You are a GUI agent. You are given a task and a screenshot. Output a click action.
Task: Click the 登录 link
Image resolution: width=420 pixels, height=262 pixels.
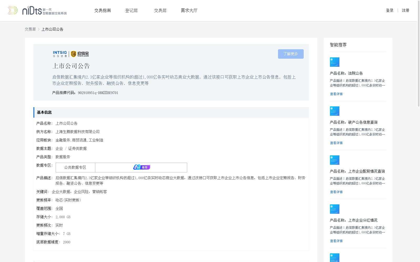click(390, 10)
